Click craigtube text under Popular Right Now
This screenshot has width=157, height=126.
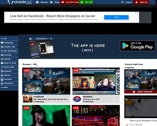(129, 68)
